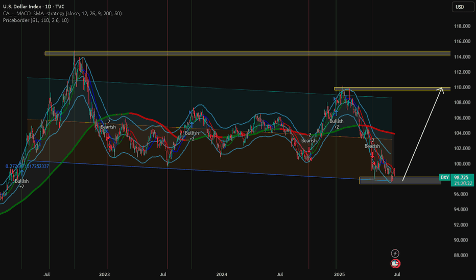Click the 100.000 price axis label
Image resolution: width=476 pixels, height=280 pixels.
click(x=462, y=164)
